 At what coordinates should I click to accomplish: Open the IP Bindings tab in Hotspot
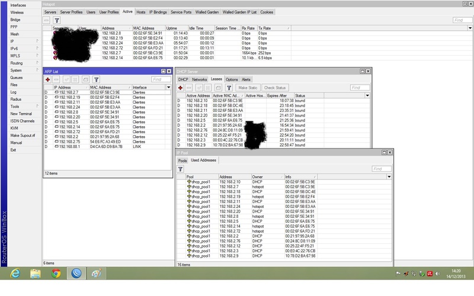(x=158, y=12)
